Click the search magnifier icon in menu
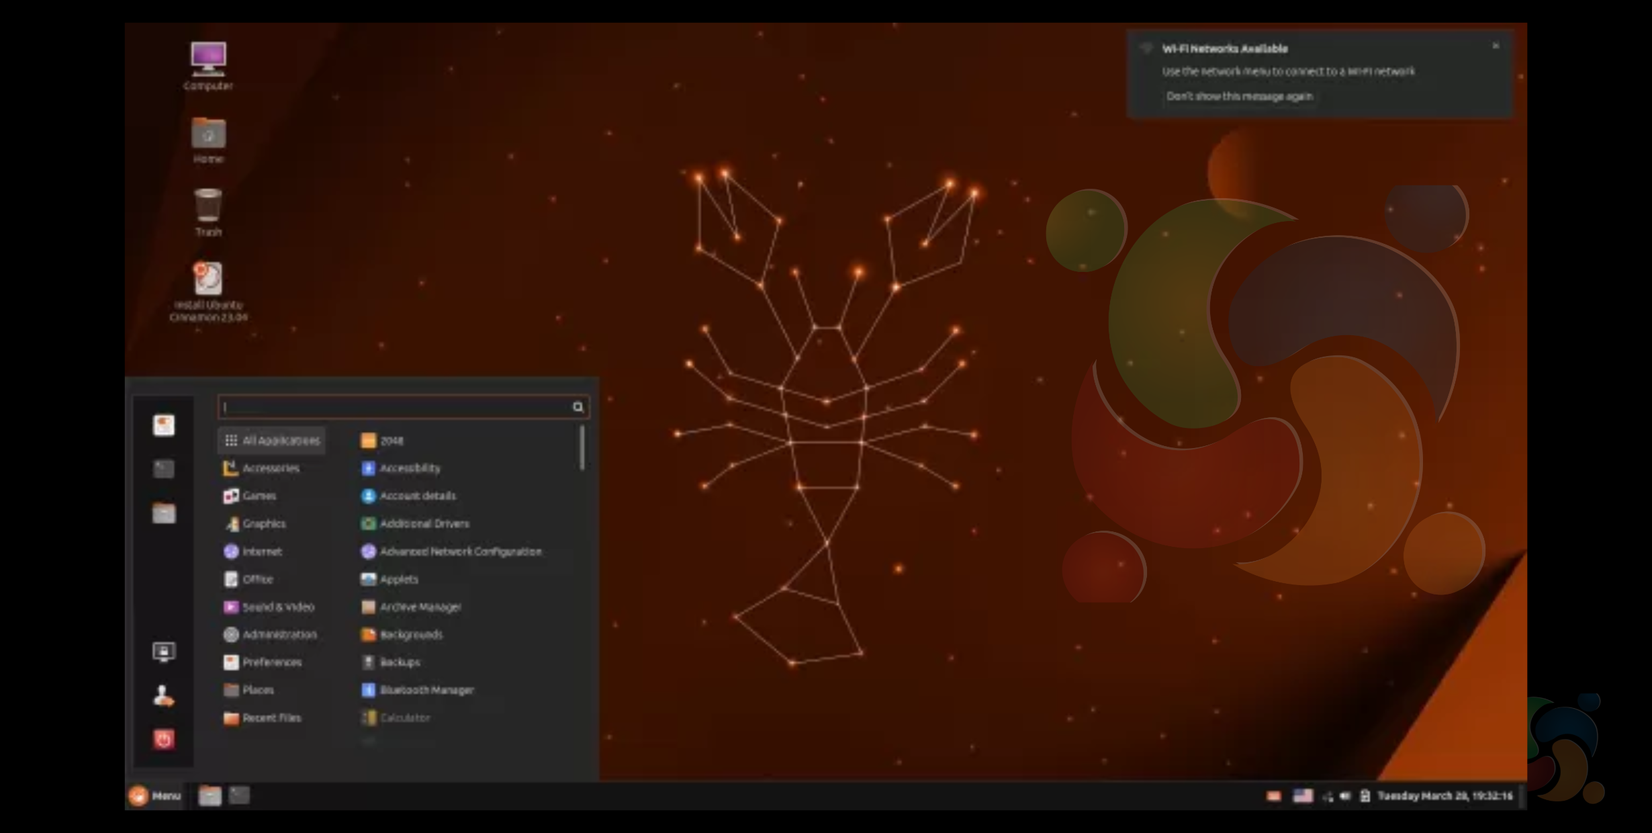 578,406
